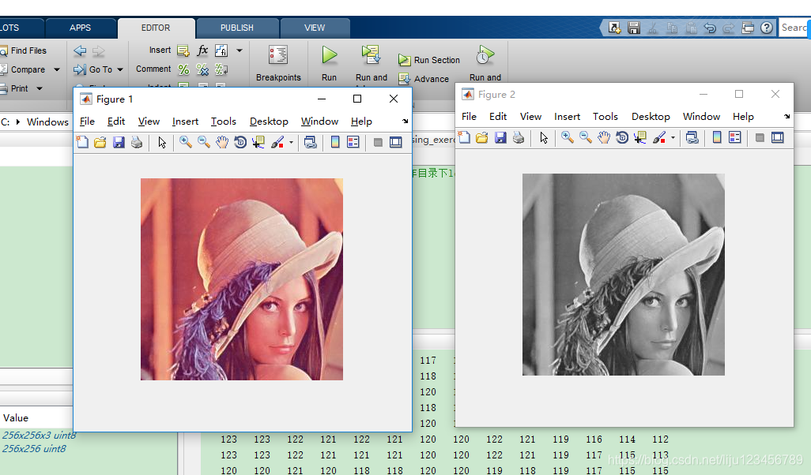Expand brush color dropdown in Figure 2
The height and width of the screenshot is (475, 811).
[x=673, y=138]
